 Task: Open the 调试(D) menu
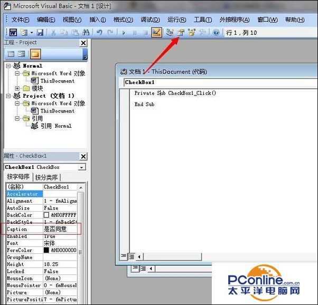150,20
